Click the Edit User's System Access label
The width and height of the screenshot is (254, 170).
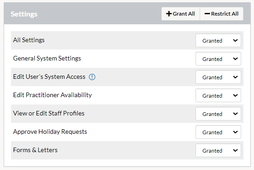(49, 77)
